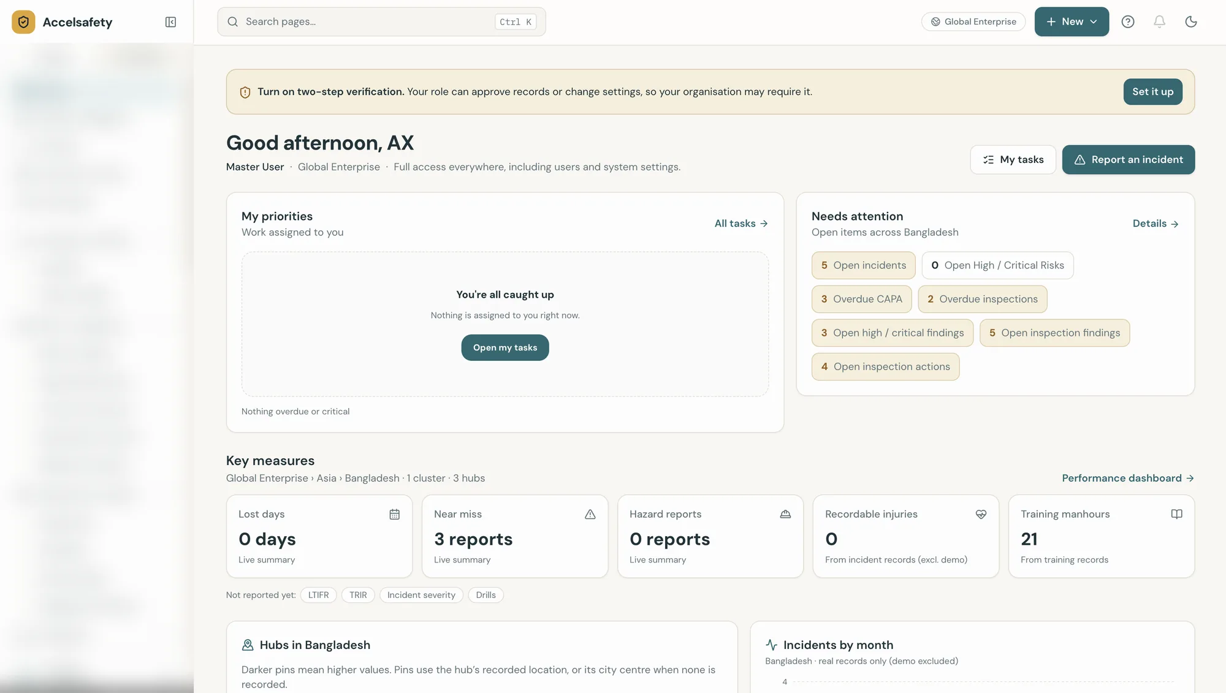Open My tasks button

pyautogui.click(x=1013, y=160)
